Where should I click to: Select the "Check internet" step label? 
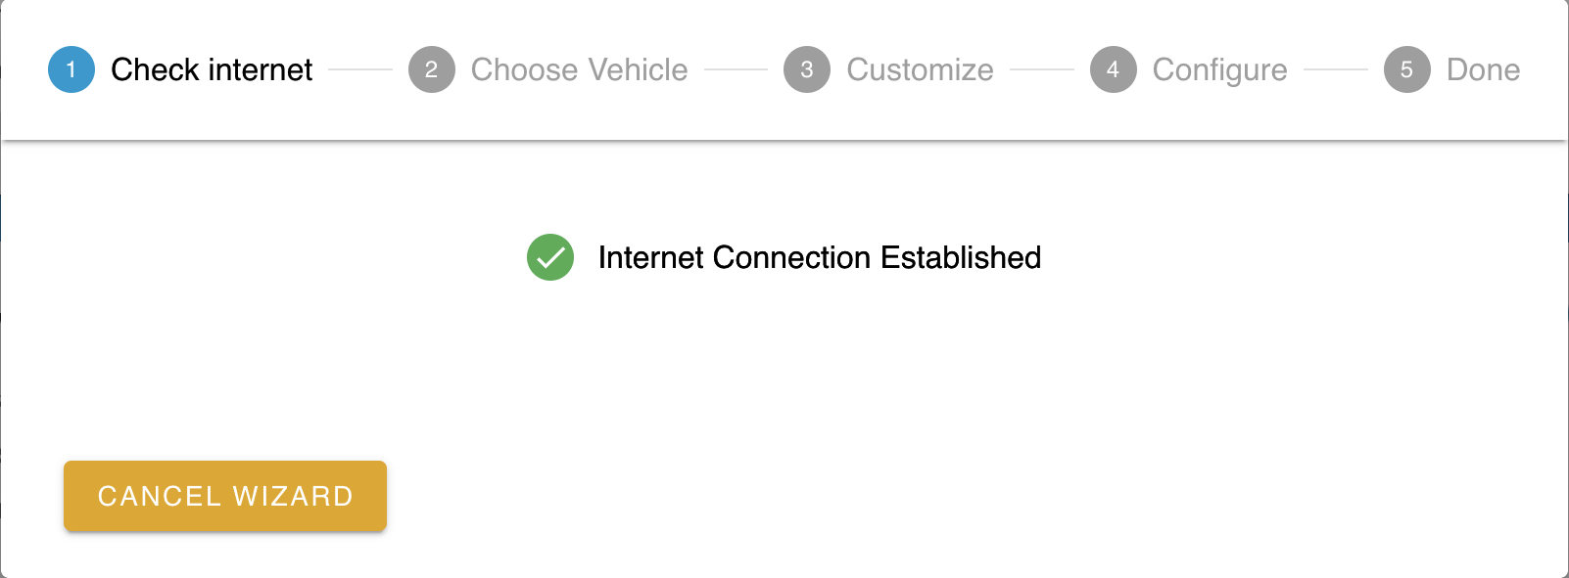(x=212, y=69)
